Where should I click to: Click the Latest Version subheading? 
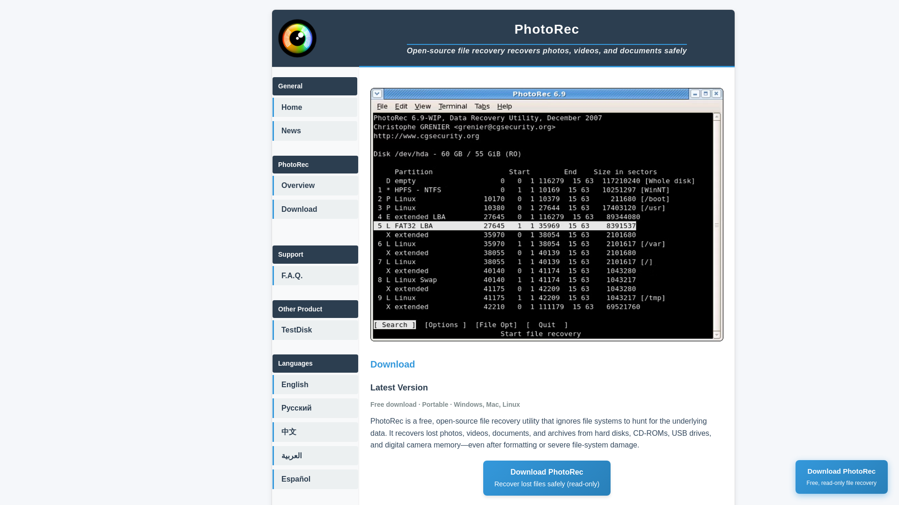pyautogui.click(x=399, y=388)
